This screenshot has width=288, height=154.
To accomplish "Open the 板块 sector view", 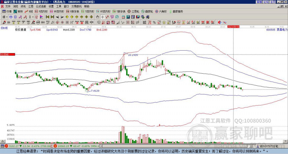I will [x=18, y=11].
